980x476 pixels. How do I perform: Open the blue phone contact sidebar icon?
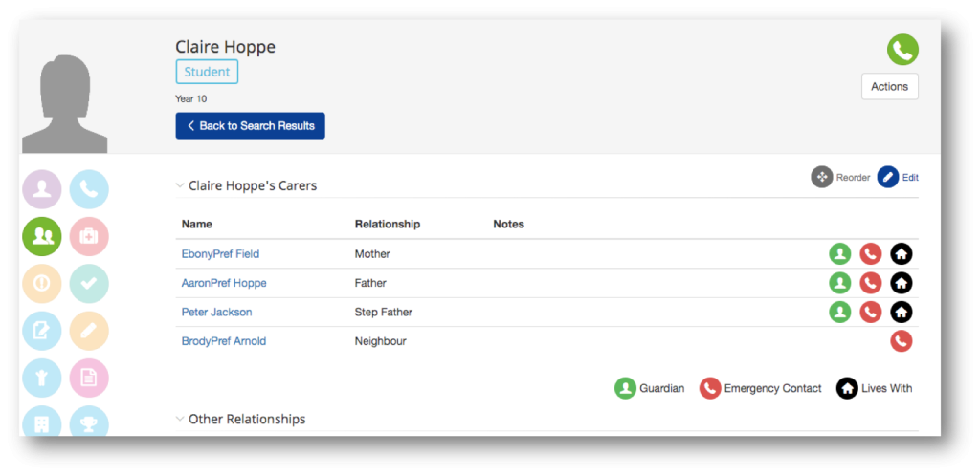coord(89,189)
